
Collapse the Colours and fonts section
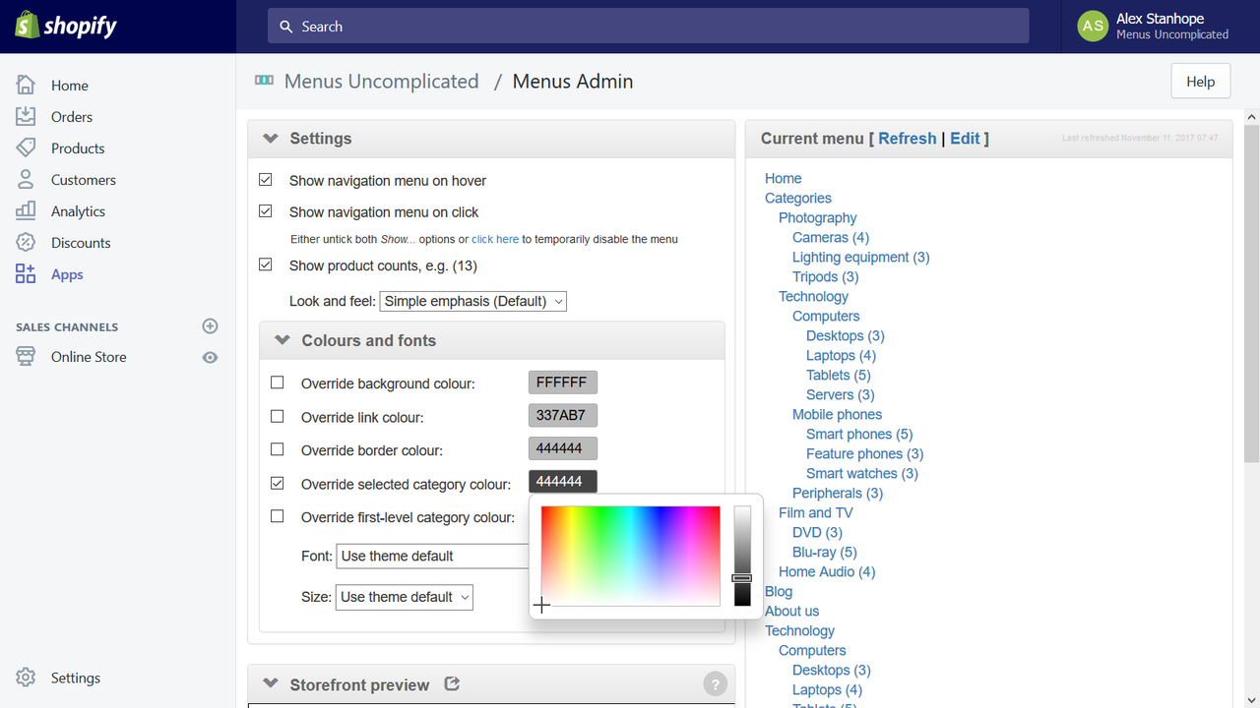click(x=283, y=340)
